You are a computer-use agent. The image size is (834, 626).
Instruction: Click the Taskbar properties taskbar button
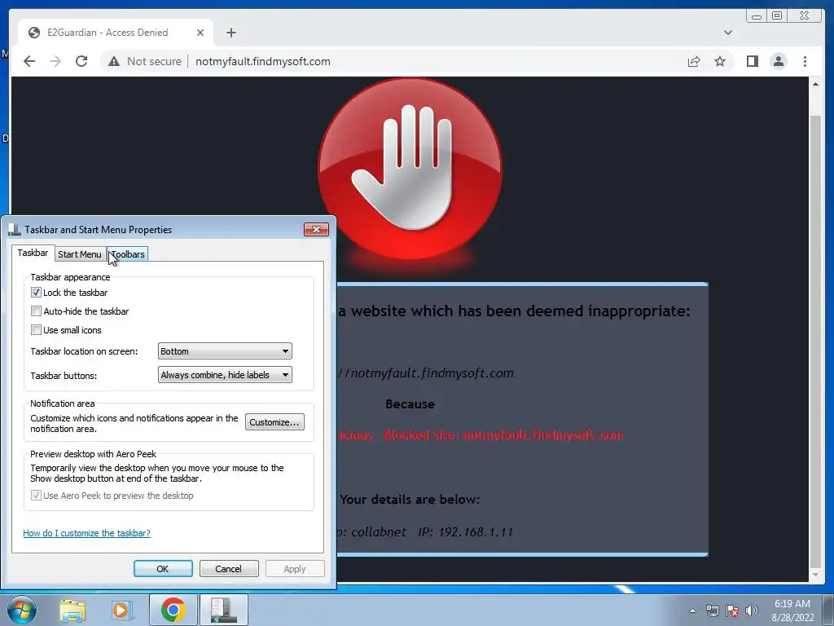coord(224,610)
